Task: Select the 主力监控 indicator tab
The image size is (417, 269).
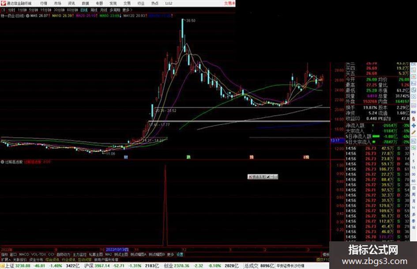Action: click(80, 254)
